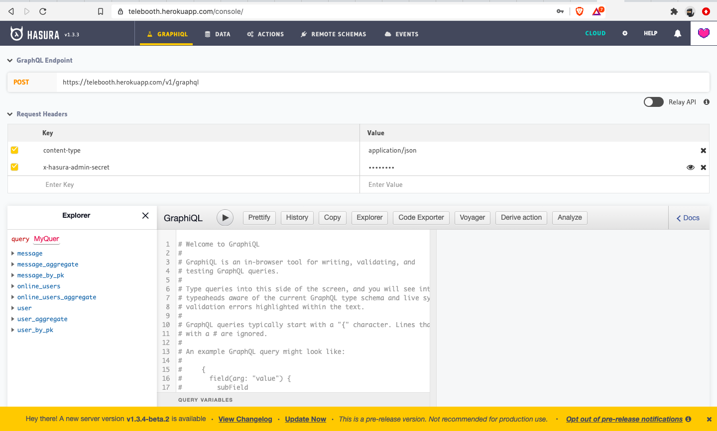Go forward in browser history
The image size is (717, 431).
pyautogui.click(x=27, y=11)
